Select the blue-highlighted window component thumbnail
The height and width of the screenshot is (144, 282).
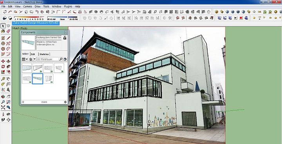click(x=38, y=78)
